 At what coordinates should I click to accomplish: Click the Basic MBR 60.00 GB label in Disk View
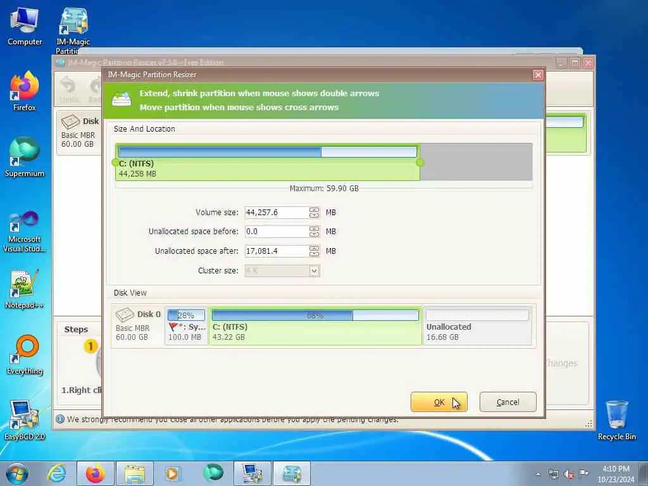point(132,333)
